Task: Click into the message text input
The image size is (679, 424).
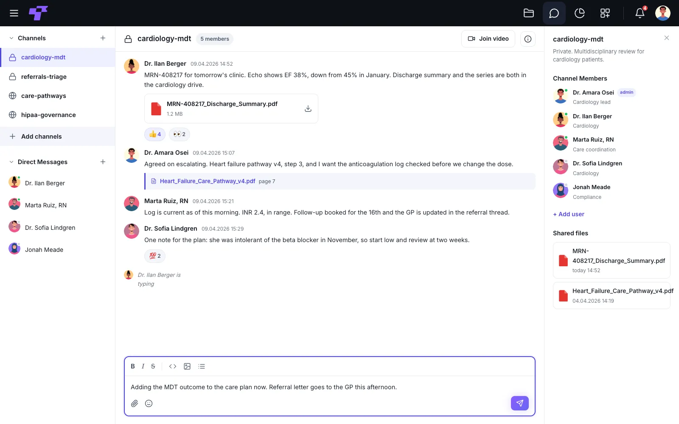Action: [330, 387]
